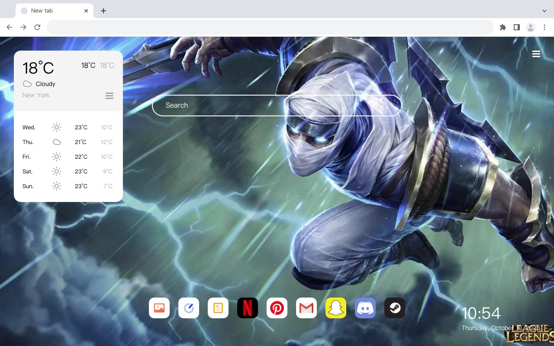The image size is (554, 346).
Task: Click the Cloudy condition text
Action: point(45,84)
